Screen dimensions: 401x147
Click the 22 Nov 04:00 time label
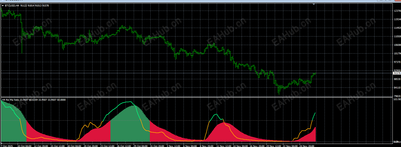coord(290,146)
